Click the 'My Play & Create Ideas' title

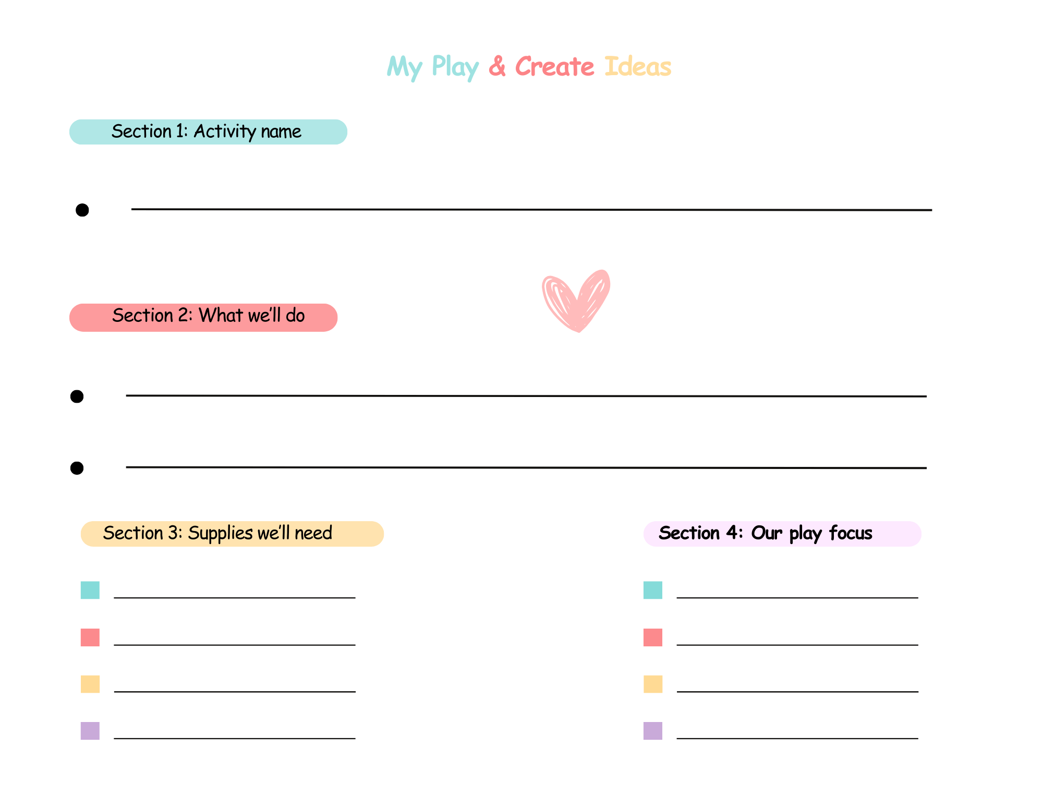click(529, 67)
